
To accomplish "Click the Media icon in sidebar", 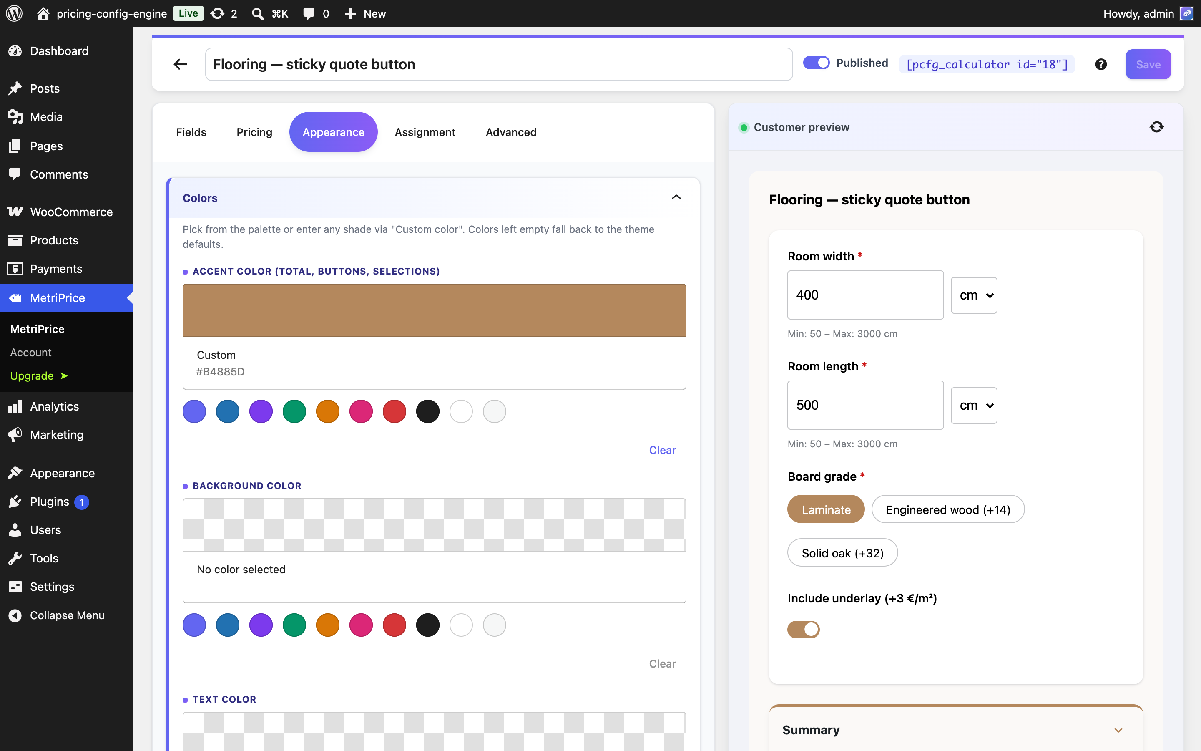I will tap(15, 117).
